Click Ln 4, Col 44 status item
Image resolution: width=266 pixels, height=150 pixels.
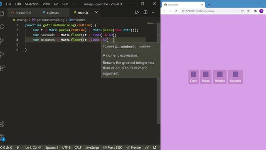(x=33, y=147)
